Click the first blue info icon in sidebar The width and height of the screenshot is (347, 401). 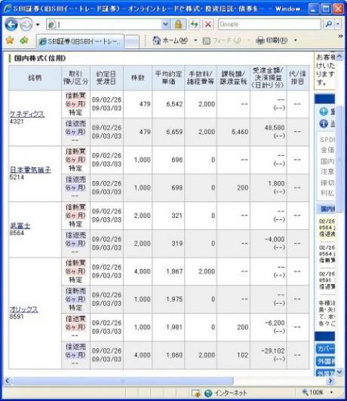pos(324,112)
